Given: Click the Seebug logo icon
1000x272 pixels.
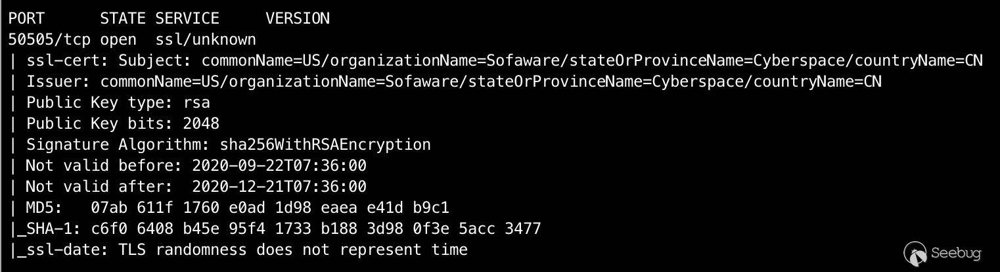Looking at the screenshot, I should tap(916, 253).
